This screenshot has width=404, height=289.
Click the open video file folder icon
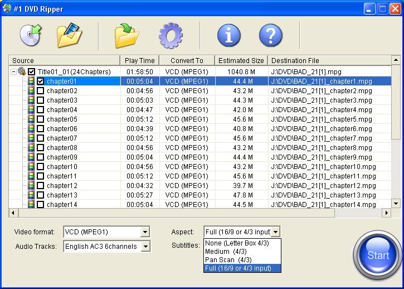(x=69, y=35)
